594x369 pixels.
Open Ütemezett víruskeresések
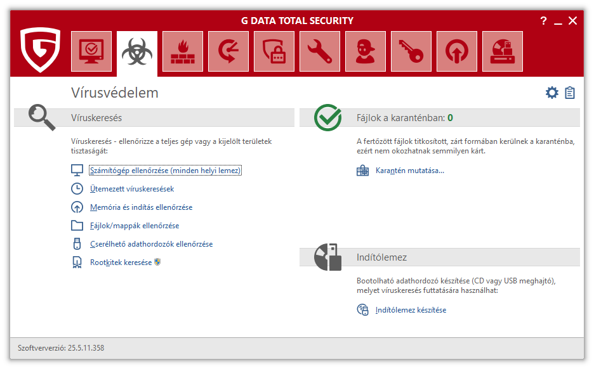(x=132, y=189)
